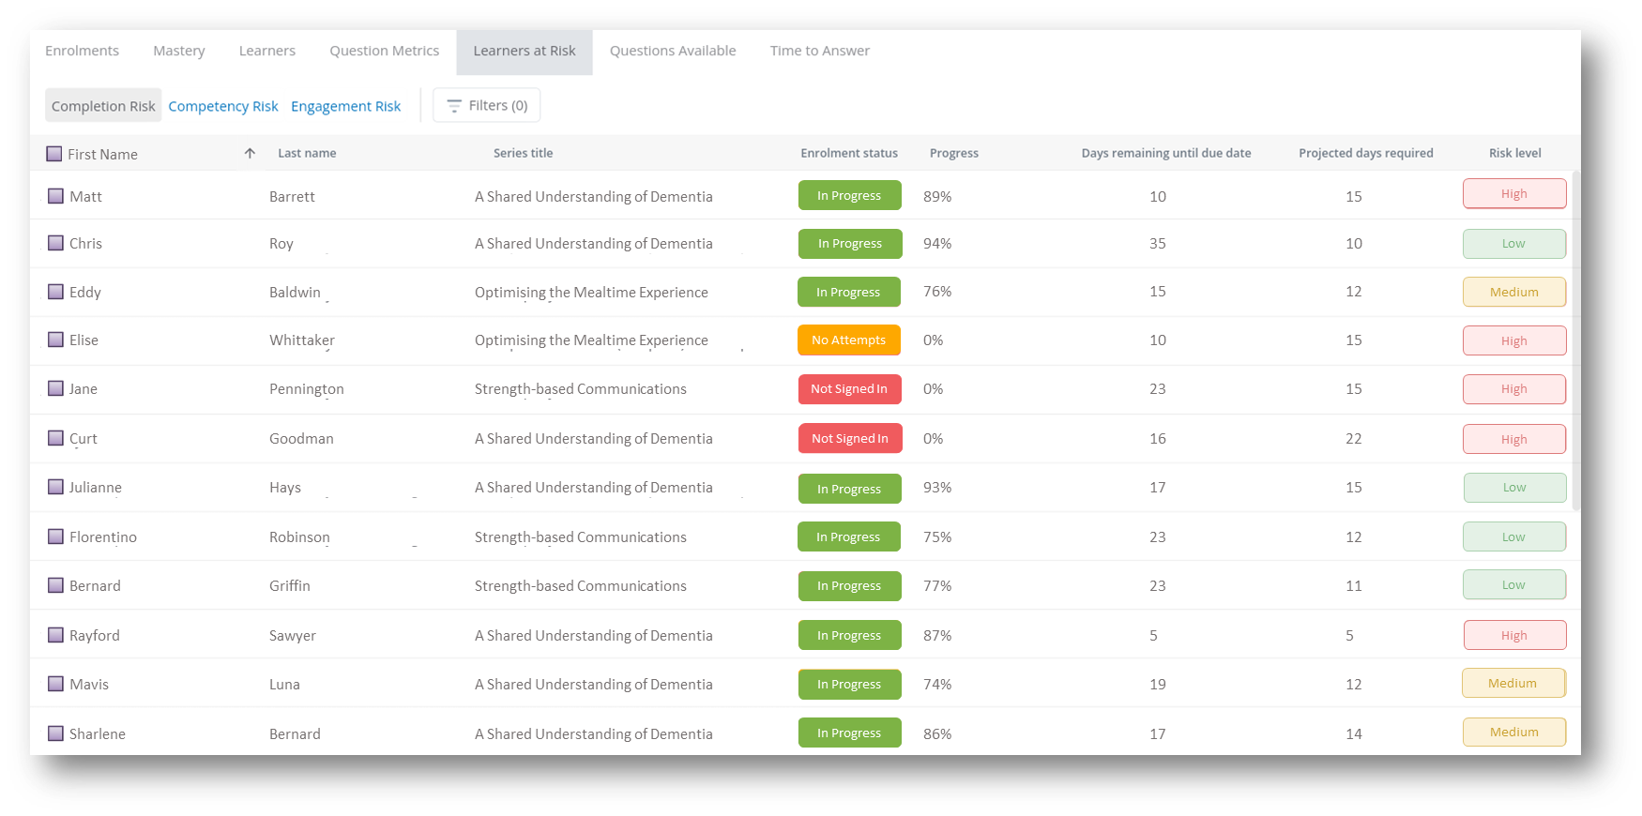The width and height of the screenshot is (1642, 816).
Task: Check the row for Elise Whittaker
Action: pyautogui.click(x=56, y=340)
